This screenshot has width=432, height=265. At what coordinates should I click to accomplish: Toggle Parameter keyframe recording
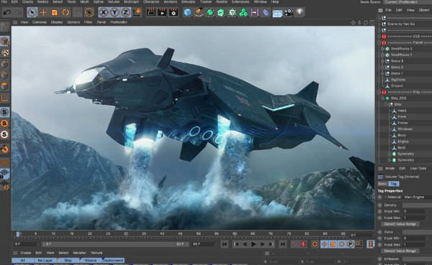click(x=350, y=244)
